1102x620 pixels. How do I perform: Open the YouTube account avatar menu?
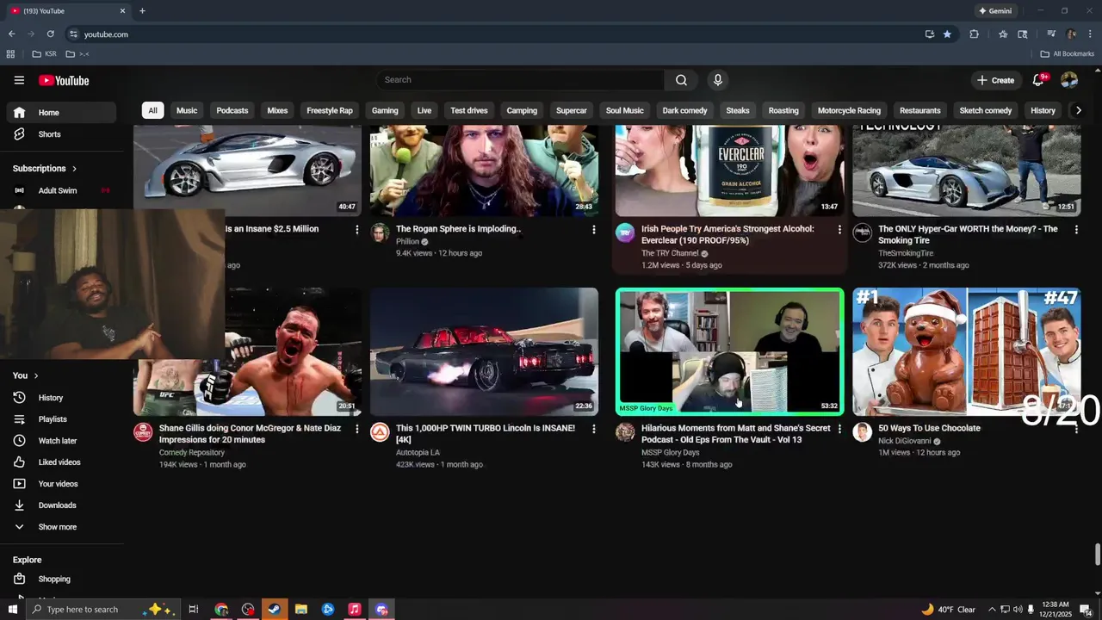coord(1069,80)
